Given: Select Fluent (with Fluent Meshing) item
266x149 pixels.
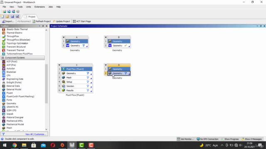Looking at the screenshot, I should tap(20, 96).
